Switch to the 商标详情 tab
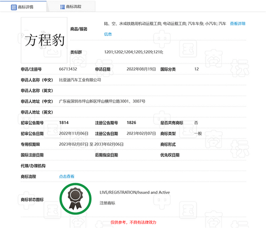The width and height of the screenshot is (266, 228). click(x=23, y=7)
